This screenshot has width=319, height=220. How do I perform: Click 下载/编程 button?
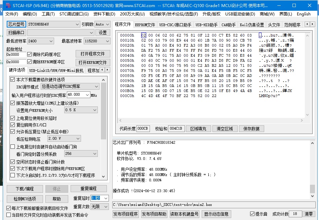coord(25,189)
